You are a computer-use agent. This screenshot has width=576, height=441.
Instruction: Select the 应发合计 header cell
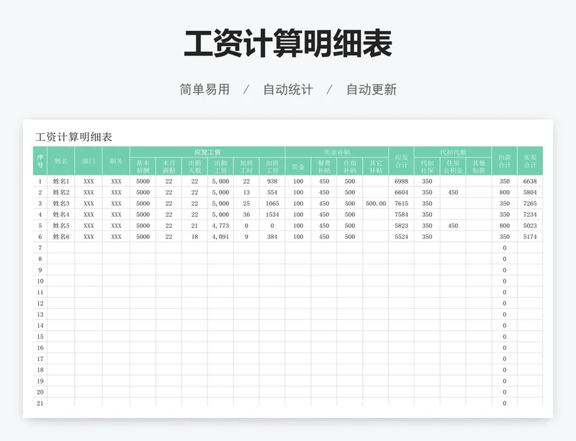pos(402,161)
